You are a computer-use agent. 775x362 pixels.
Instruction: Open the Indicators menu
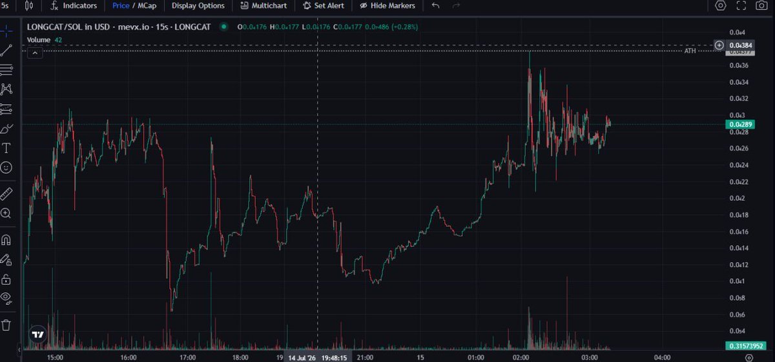coord(74,6)
